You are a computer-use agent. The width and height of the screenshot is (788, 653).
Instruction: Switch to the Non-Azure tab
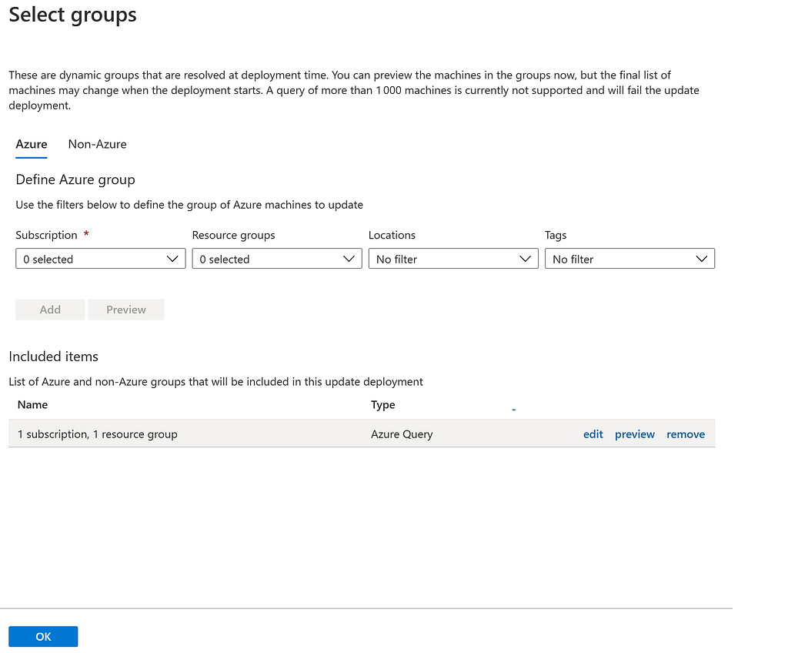click(97, 144)
